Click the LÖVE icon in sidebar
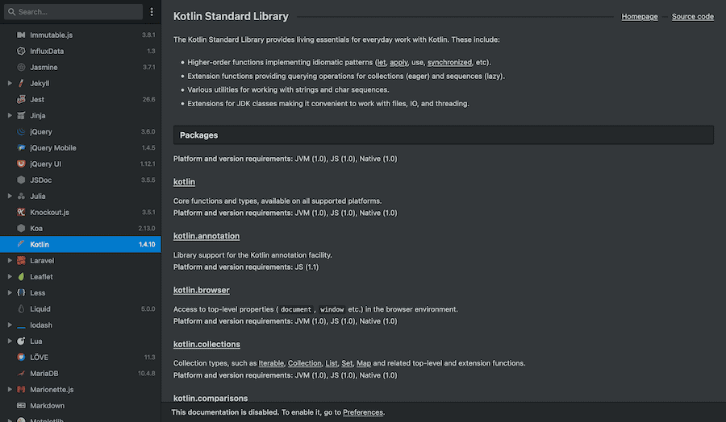This screenshot has height=422, width=726. (x=21, y=358)
